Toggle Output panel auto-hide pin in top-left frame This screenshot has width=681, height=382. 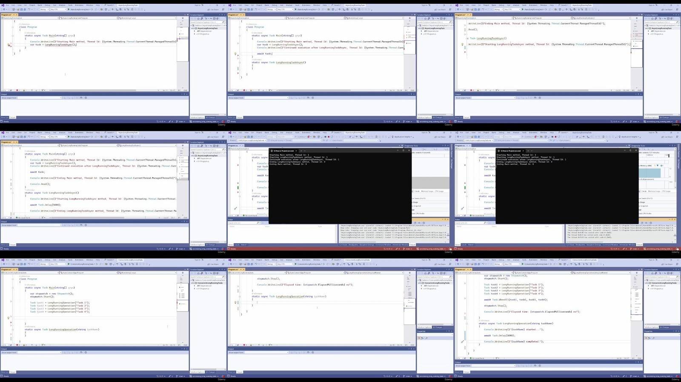click(184, 94)
